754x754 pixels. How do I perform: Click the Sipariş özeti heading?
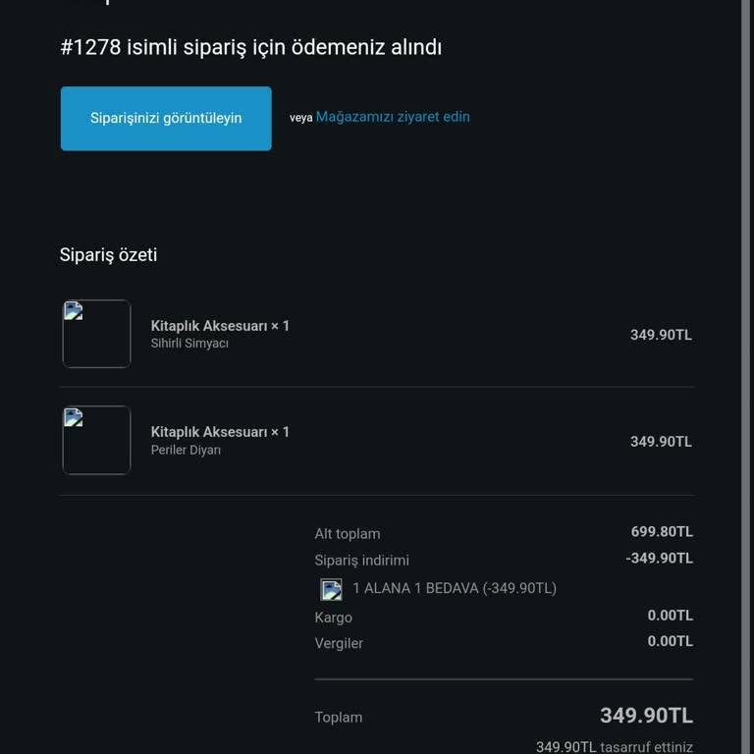click(108, 255)
